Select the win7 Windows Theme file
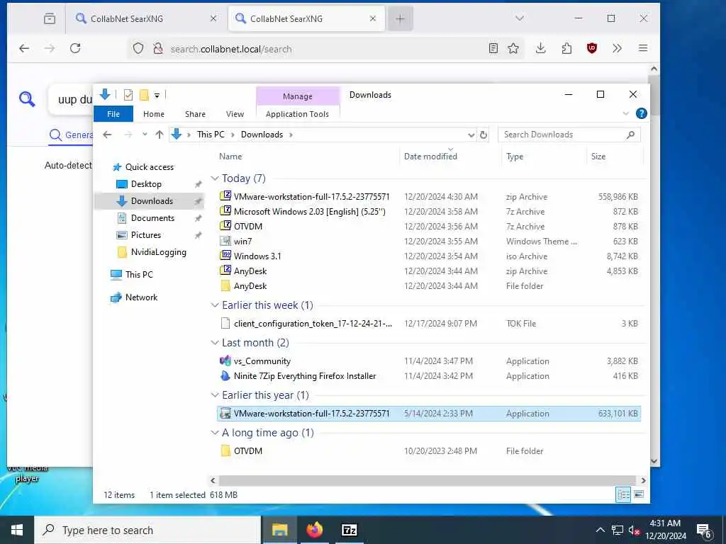Image resolution: width=726 pixels, height=544 pixels. click(428, 241)
